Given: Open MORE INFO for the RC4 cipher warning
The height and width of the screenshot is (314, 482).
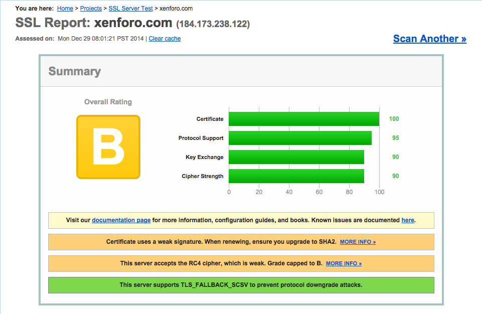Looking at the screenshot, I should tap(344, 263).
